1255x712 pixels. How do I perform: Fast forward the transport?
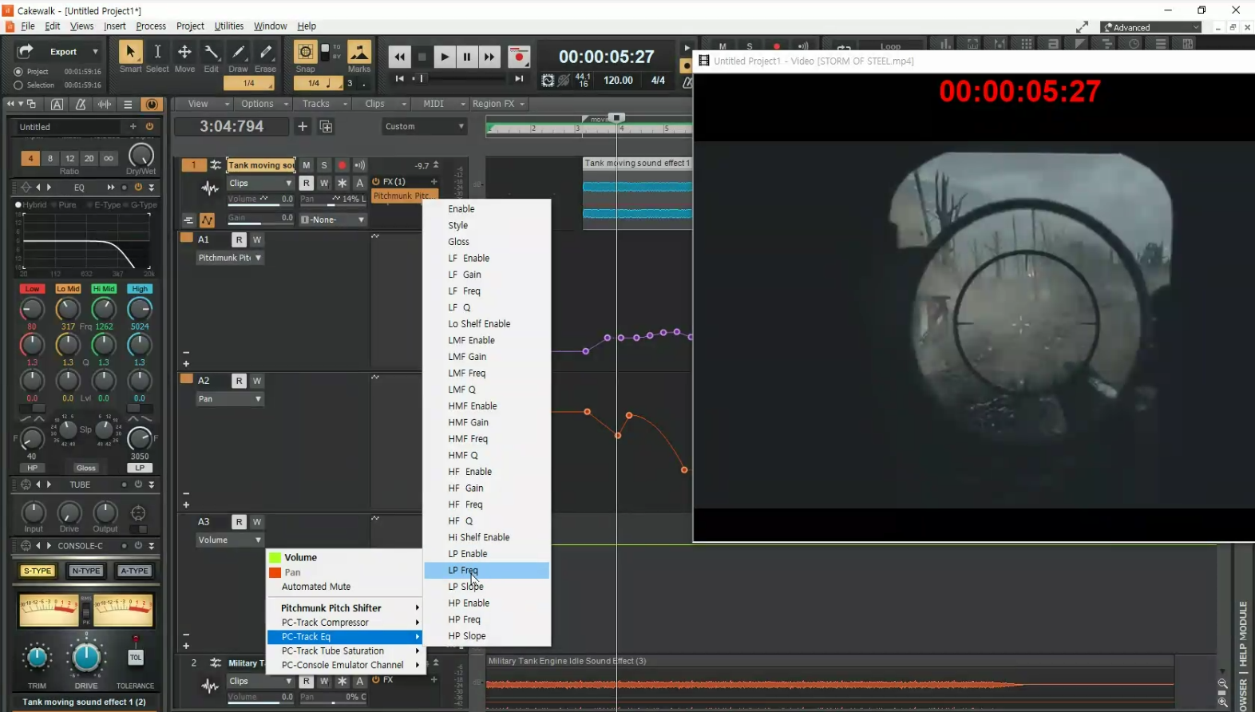pos(489,57)
